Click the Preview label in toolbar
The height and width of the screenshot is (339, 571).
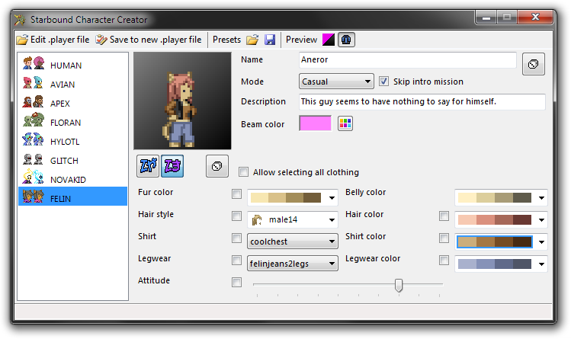click(x=302, y=40)
